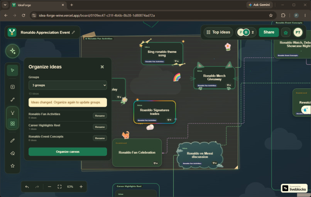Viewport: 311px width, 197px height.
Task: Click the Career Highlights Reel frame label
Action: click(x=129, y=186)
